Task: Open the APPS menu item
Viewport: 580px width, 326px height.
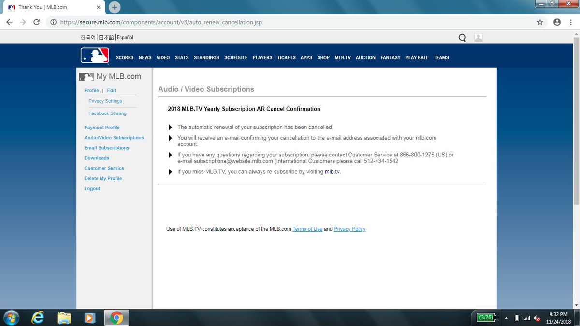Action: coord(306,57)
